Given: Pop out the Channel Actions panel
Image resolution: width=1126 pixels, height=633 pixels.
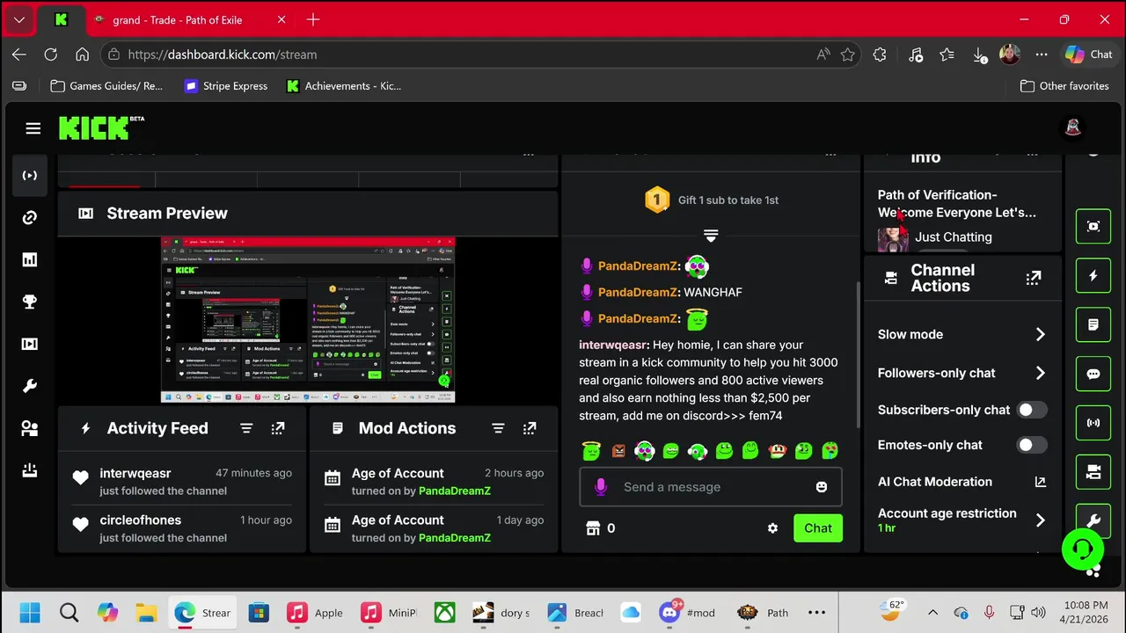Looking at the screenshot, I should tap(1034, 278).
